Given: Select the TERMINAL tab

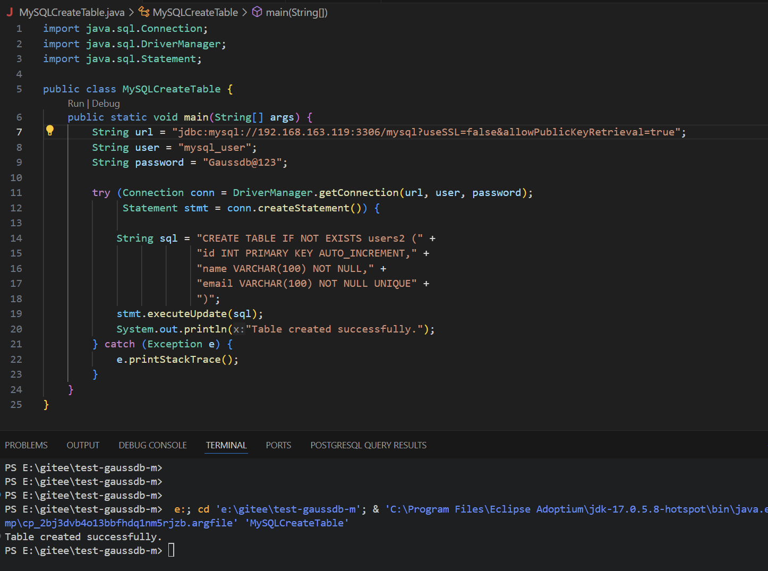Looking at the screenshot, I should [226, 445].
